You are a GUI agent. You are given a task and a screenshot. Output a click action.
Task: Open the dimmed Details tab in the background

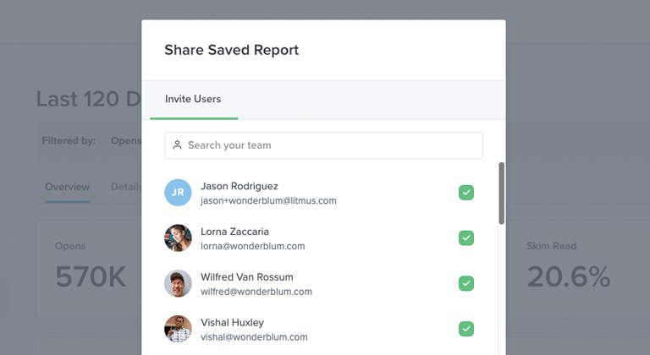click(126, 188)
